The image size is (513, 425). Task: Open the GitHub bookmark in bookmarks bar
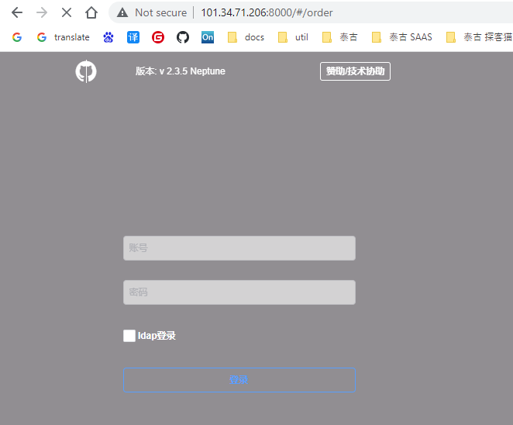click(x=183, y=37)
